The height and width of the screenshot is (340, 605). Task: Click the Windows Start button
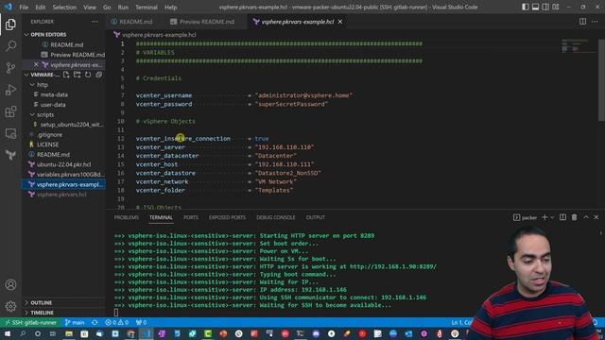(8, 333)
